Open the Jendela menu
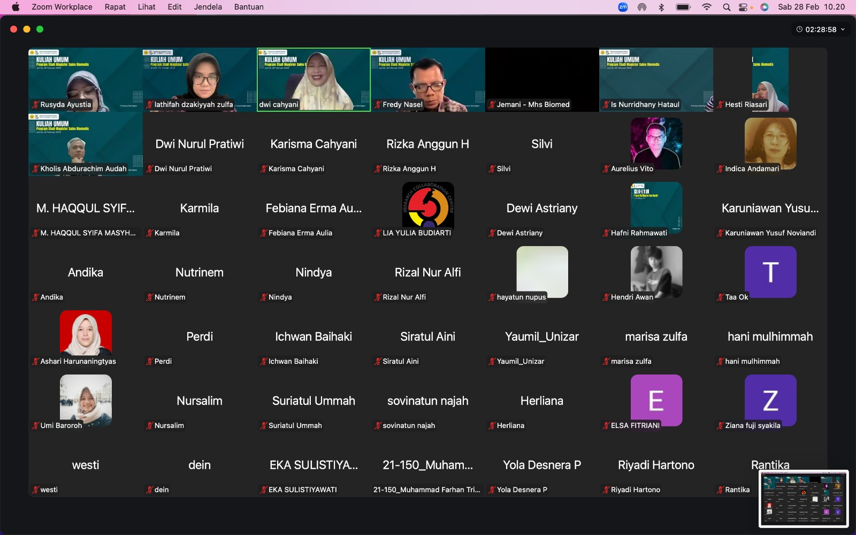Image resolution: width=856 pixels, height=535 pixels. click(x=208, y=7)
